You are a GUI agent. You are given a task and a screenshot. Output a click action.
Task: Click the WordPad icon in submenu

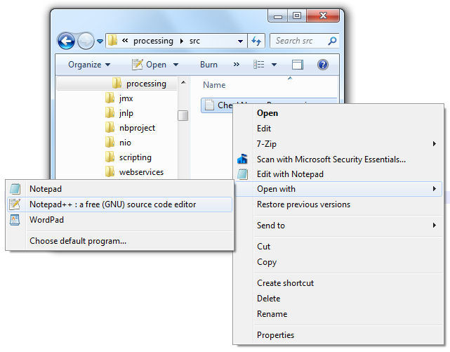15,220
